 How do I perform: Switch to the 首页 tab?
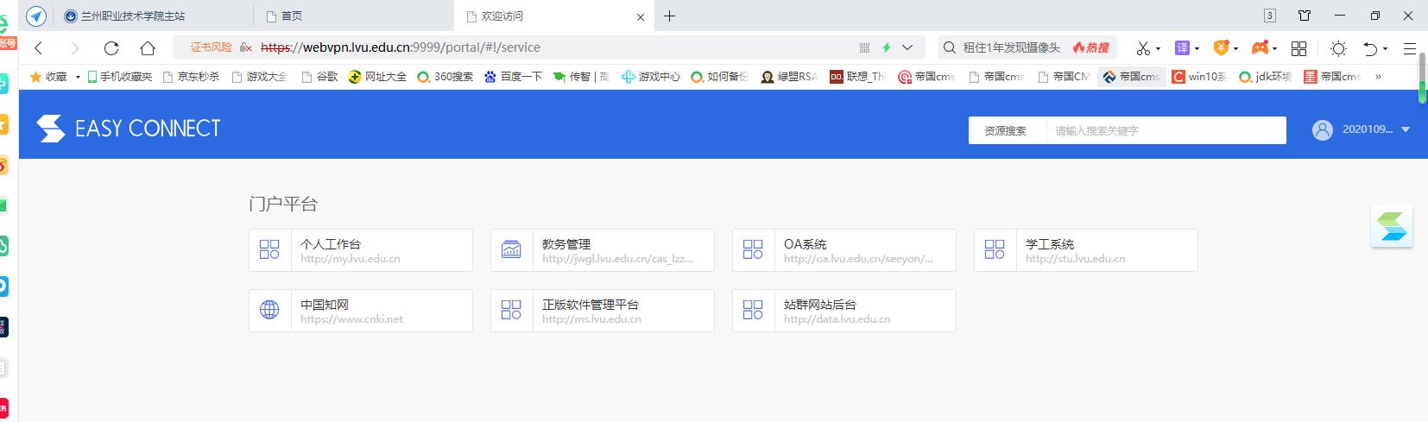pos(353,16)
